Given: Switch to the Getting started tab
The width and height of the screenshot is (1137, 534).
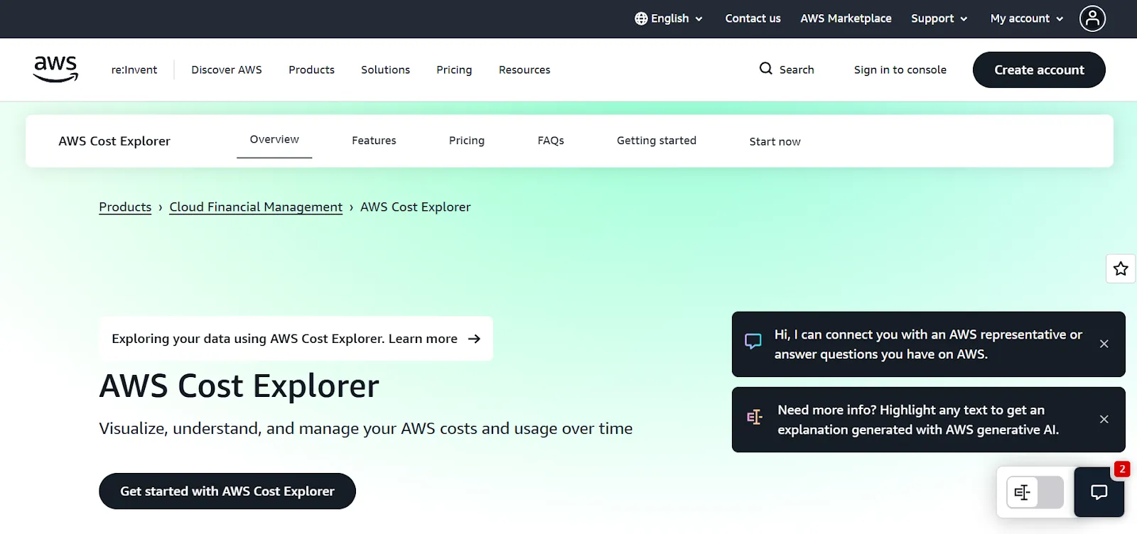Looking at the screenshot, I should click(x=657, y=141).
